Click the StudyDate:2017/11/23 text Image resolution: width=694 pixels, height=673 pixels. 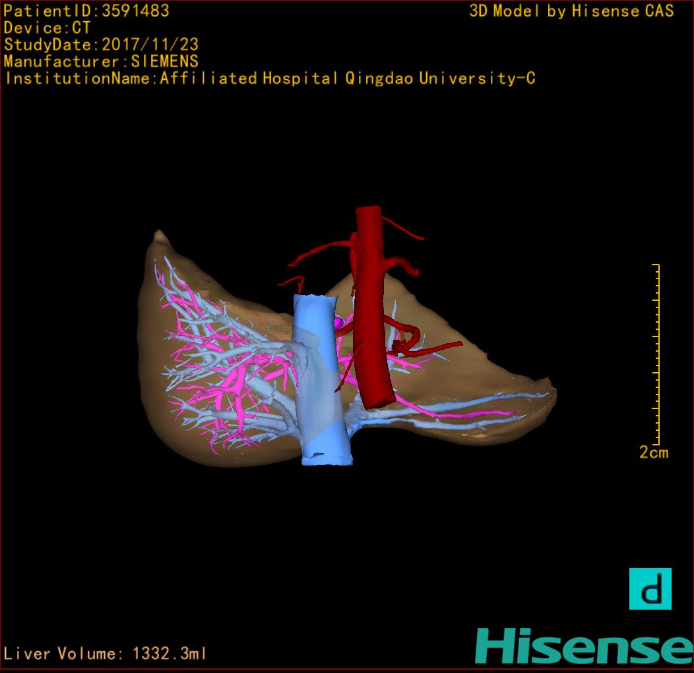coord(102,45)
